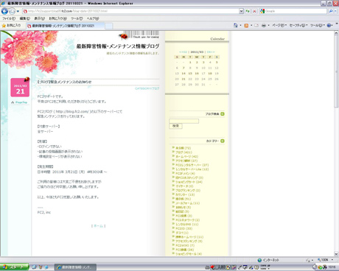
Task: Click the address bar URL field
Action: (130, 11)
